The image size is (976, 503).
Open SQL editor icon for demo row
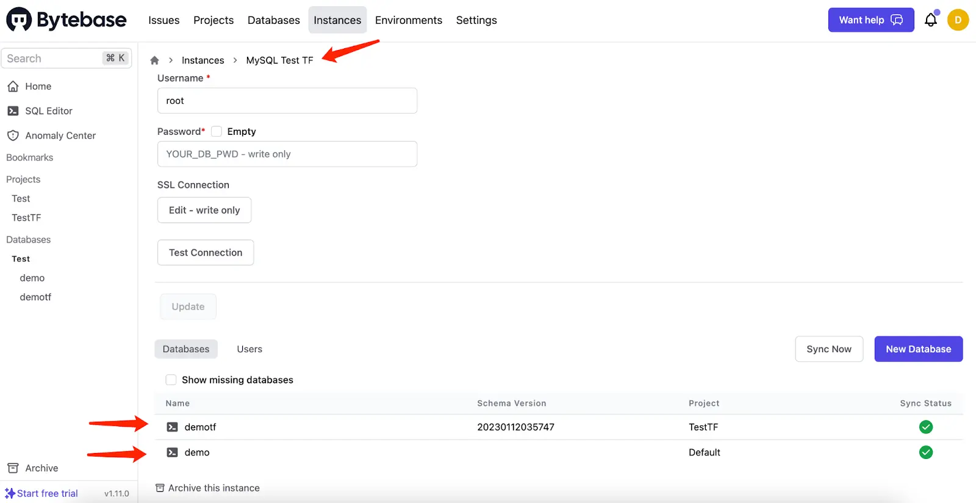173,452
